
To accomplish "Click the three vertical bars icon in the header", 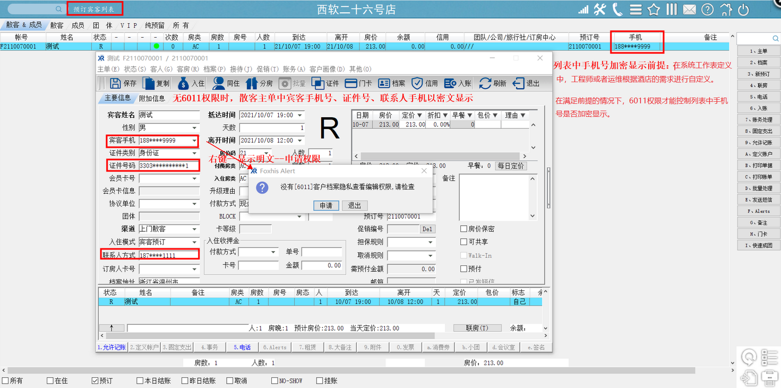I will tap(672, 10).
